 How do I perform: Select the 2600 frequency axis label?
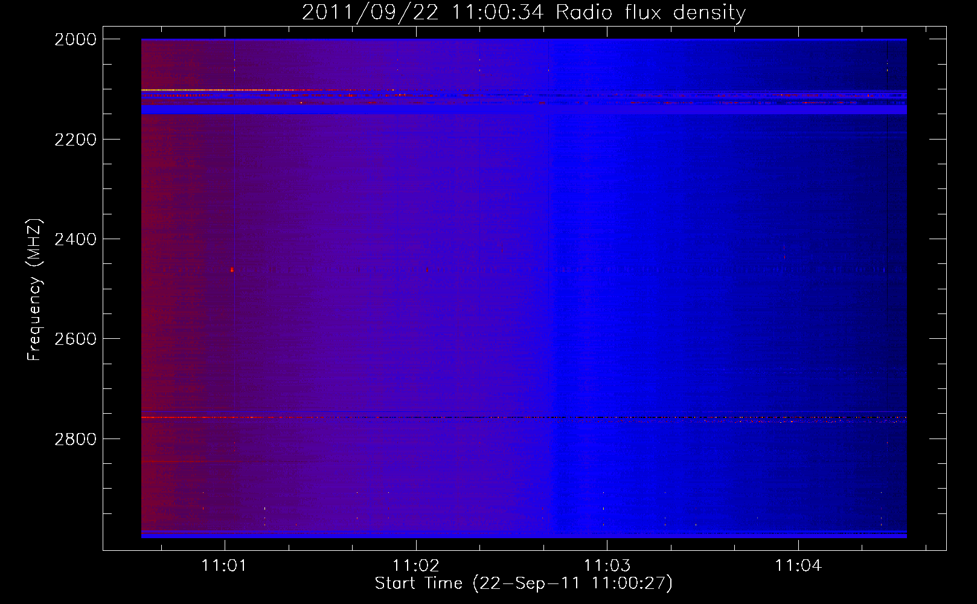(75, 339)
